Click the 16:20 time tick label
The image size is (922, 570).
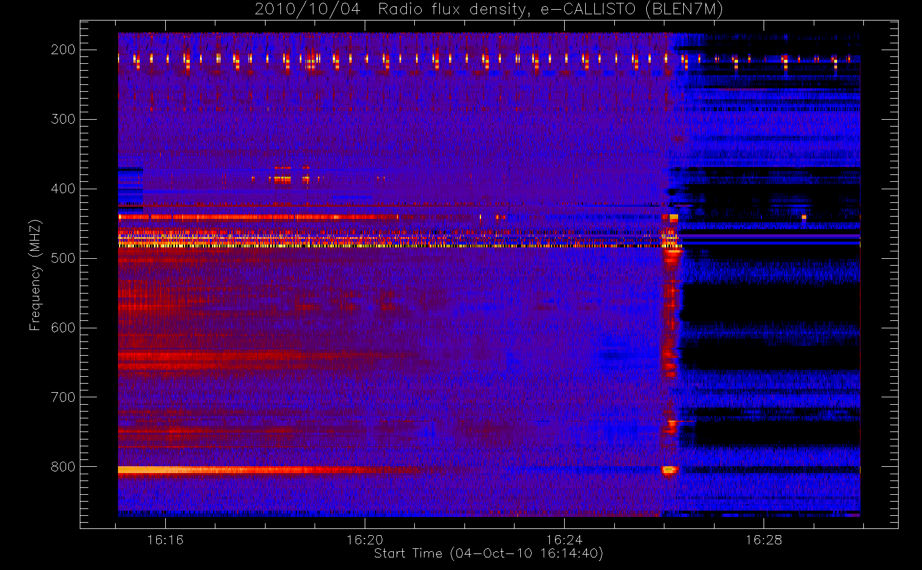pos(365,540)
